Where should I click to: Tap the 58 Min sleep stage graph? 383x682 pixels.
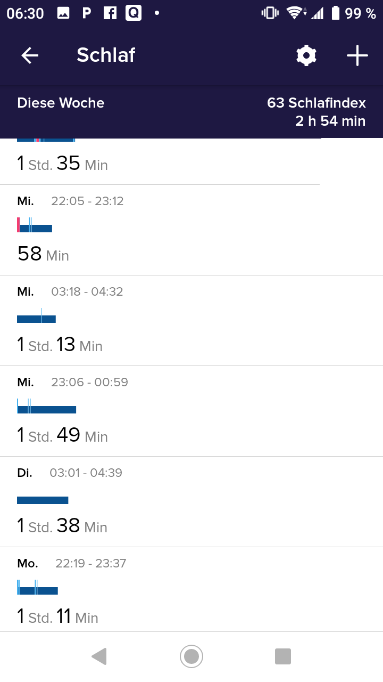pyautogui.click(x=35, y=225)
